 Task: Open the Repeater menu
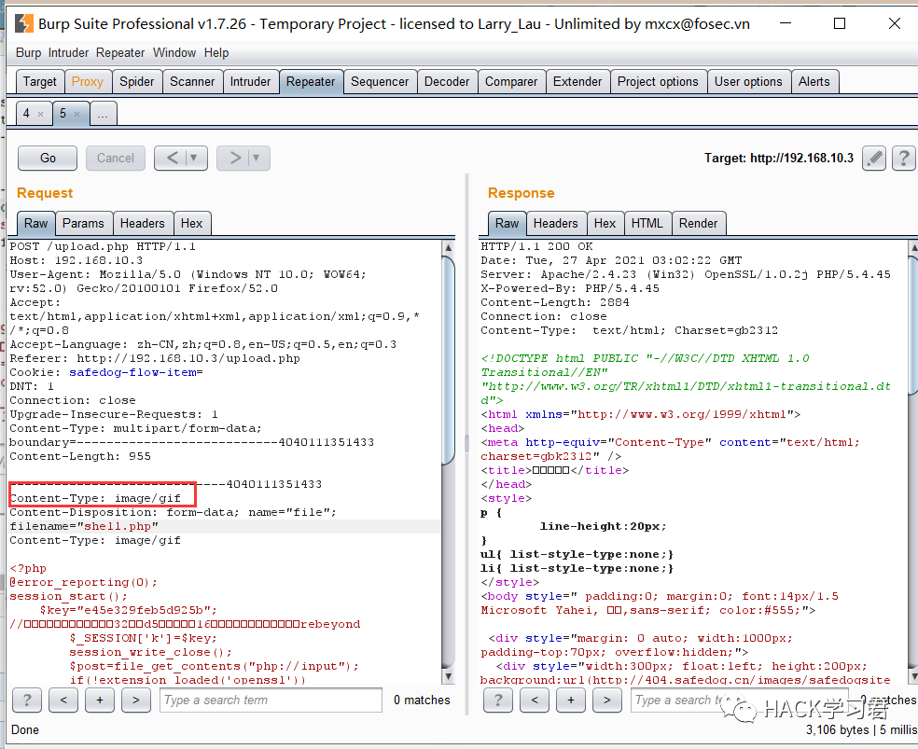[x=120, y=52]
